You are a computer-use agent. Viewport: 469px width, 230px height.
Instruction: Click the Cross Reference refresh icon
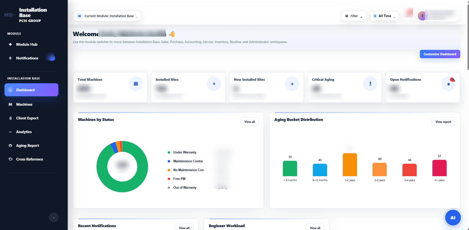[10, 159]
